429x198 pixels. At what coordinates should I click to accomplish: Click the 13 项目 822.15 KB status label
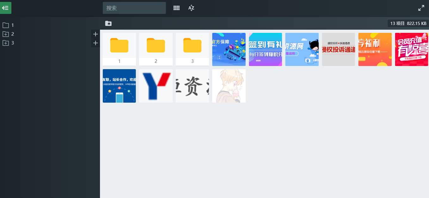(407, 23)
